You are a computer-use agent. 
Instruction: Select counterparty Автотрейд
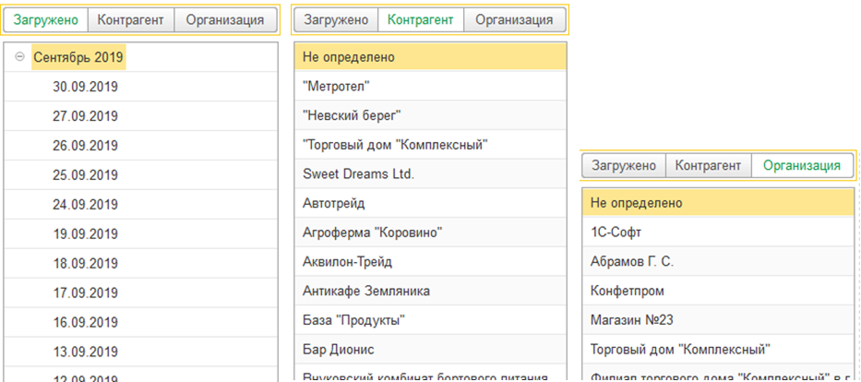tap(430, 203)
